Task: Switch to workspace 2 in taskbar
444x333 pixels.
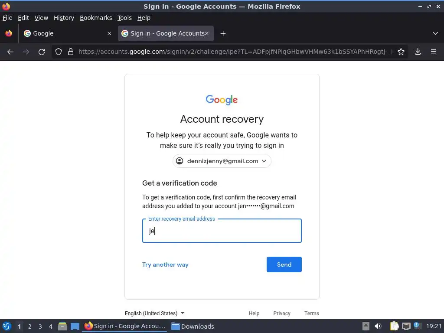Action: pos(30,326)
